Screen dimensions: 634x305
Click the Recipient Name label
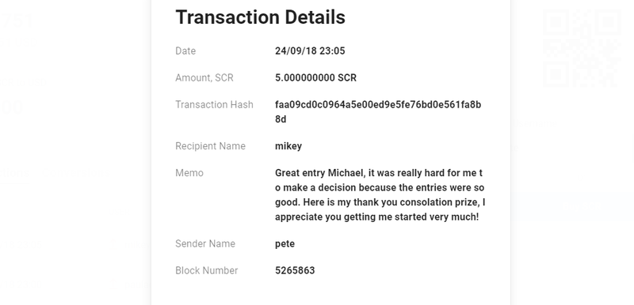pyautogui.click(x=210, y=146)
